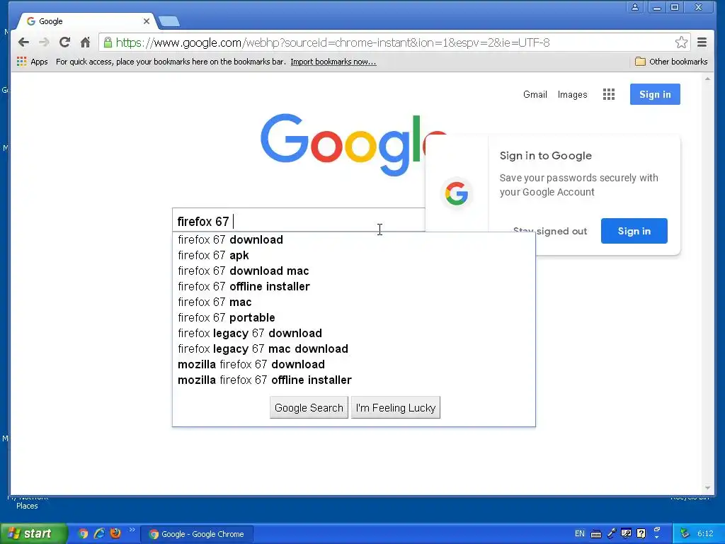The width and height of the screenshot is (725, 544).
Task: Click the green padlock security icon
Action: tap(108, 42)
